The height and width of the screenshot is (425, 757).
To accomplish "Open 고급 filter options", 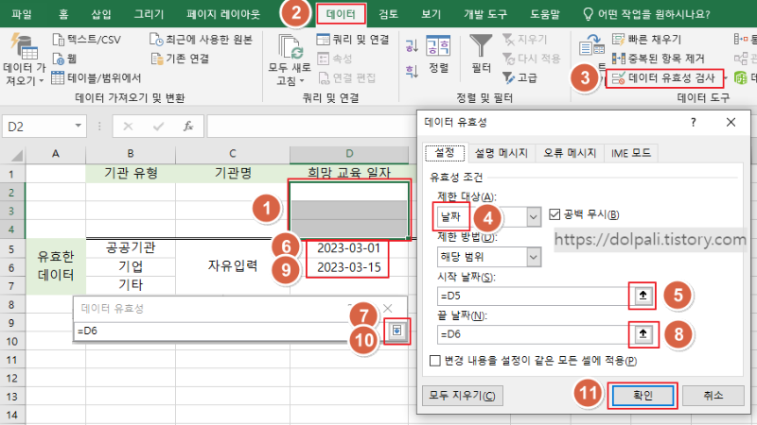I will pyautogui.click(x=519, y=77).
